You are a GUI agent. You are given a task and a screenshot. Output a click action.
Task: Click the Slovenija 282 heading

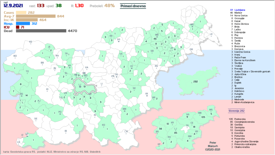(236, 111)
